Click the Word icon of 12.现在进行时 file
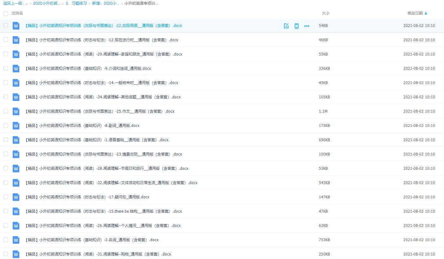444x259 pixels. point(16,40)
